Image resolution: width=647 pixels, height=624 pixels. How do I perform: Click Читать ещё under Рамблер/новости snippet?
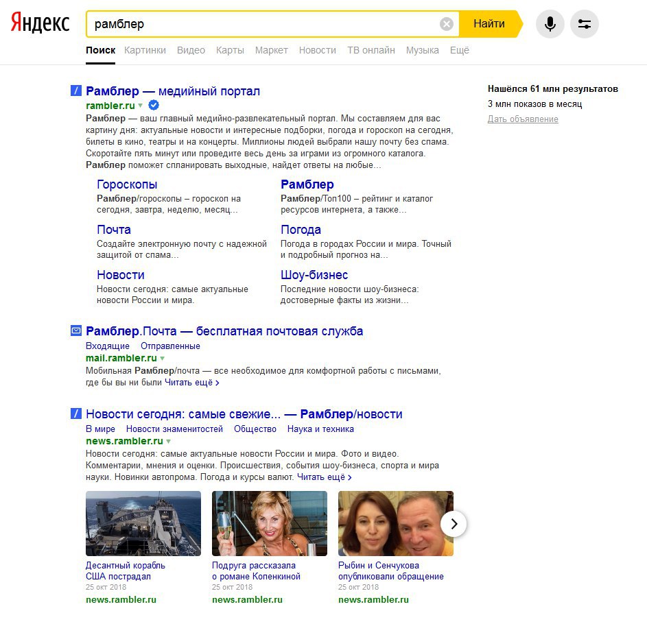325,477
